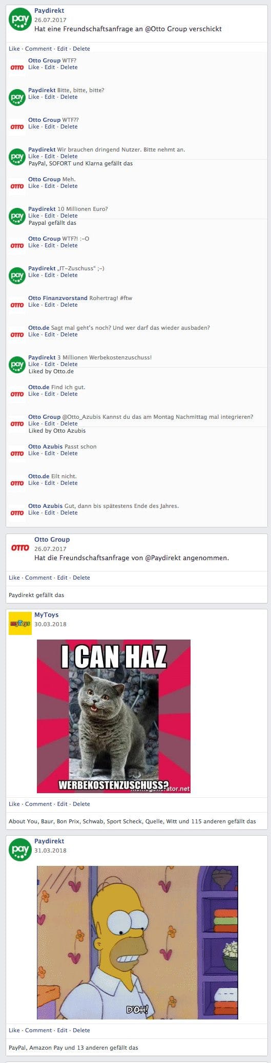Open the MyToys page name link
This screenshot has width=271, height=1063.
[47, 614]
